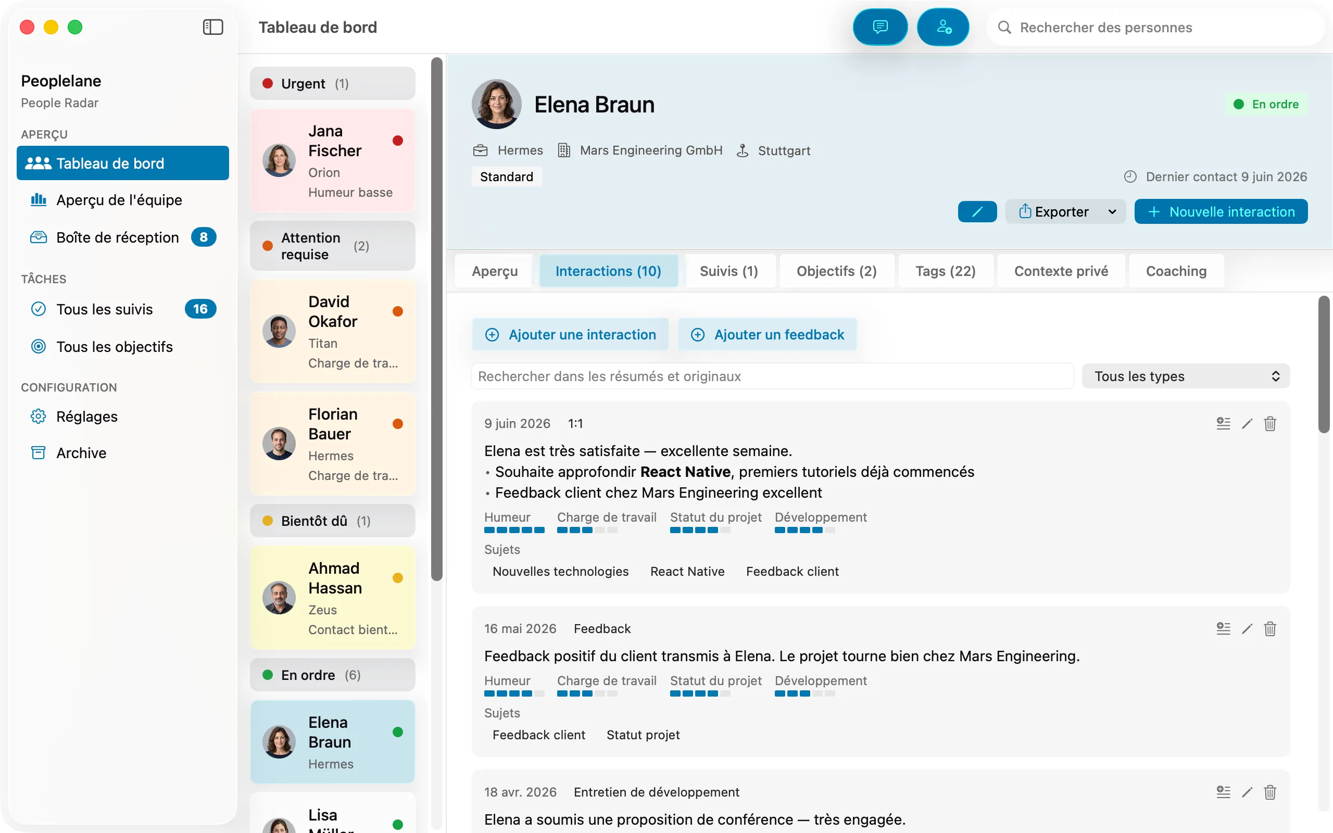
Task: Edit the 9 juin 2026 interaction
Action: click(1247, 423)
